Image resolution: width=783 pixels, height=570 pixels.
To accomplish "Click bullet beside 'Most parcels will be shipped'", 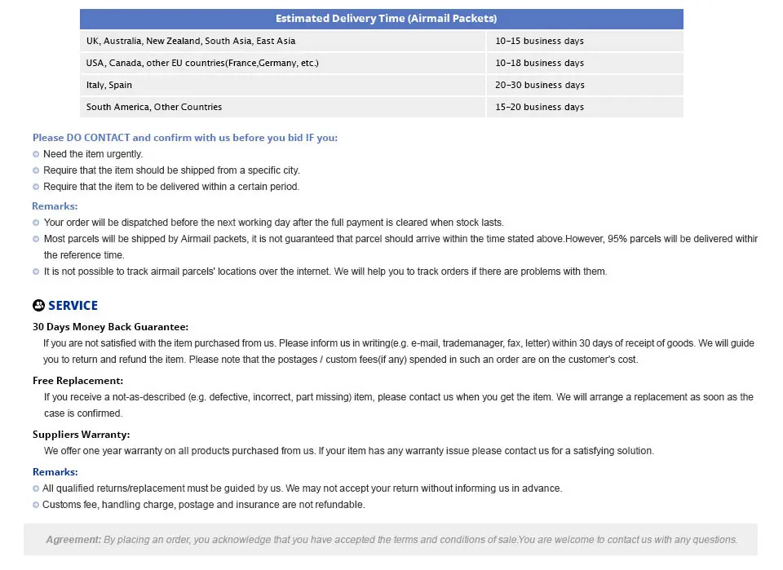I will [x=36, y=239].
